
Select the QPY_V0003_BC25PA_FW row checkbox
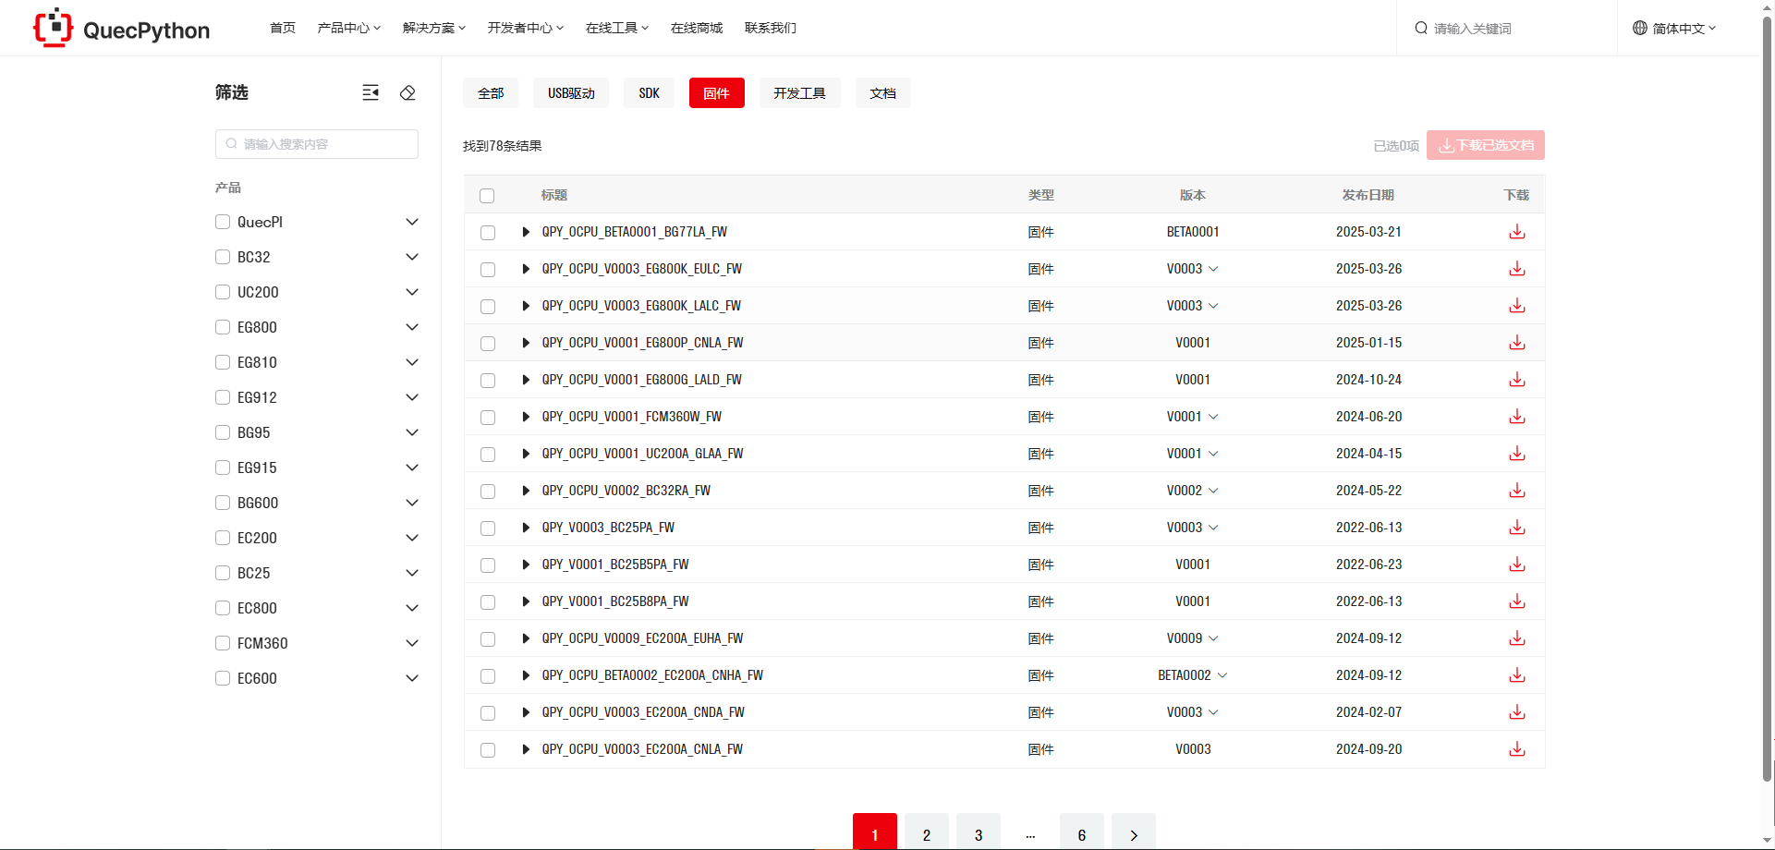click(x=488, y=528)
